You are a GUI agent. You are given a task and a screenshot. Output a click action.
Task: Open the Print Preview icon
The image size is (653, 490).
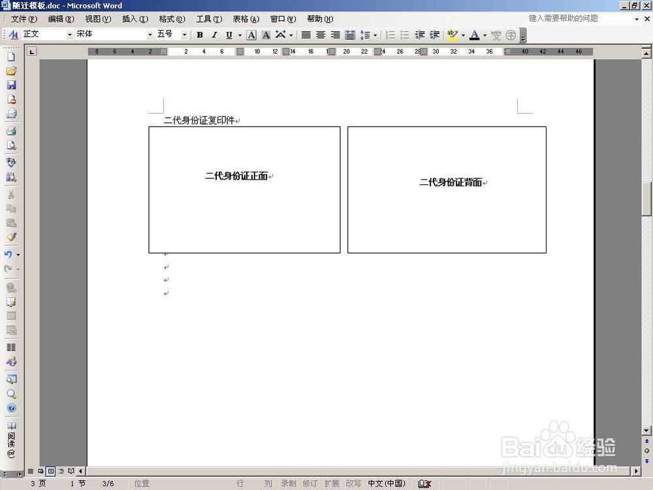pyautogui.click(x=11, y=144)
